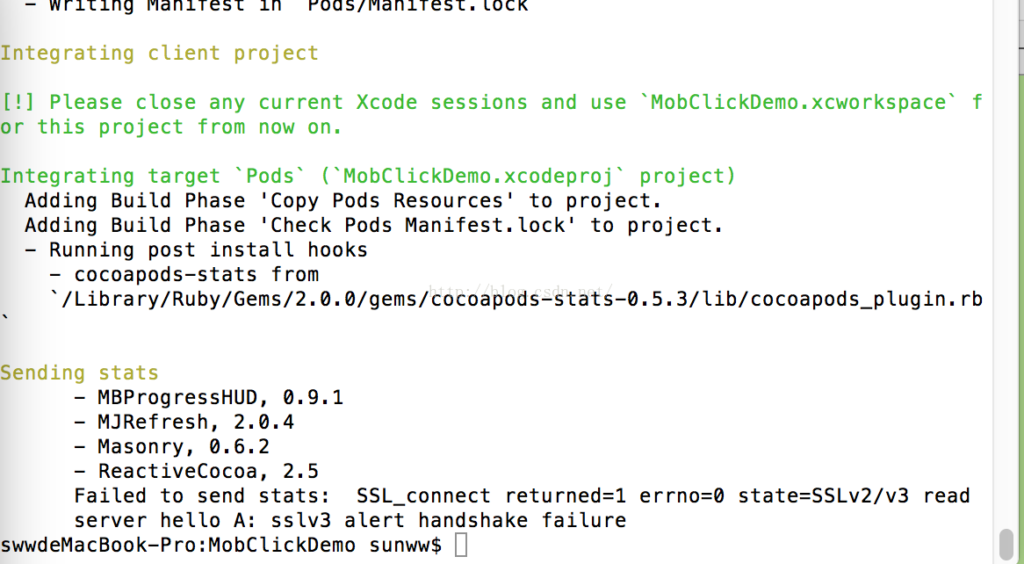Click the 'MJRefresh, 2.0.4' entry
This screenshot has height=564, width=1024.
(184, 423)
